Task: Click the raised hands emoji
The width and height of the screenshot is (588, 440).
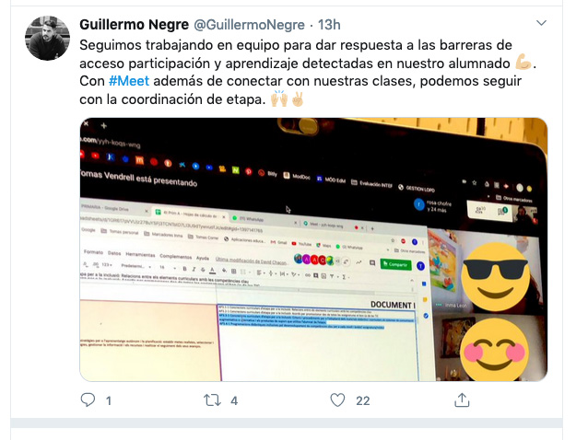Action: 279,98
